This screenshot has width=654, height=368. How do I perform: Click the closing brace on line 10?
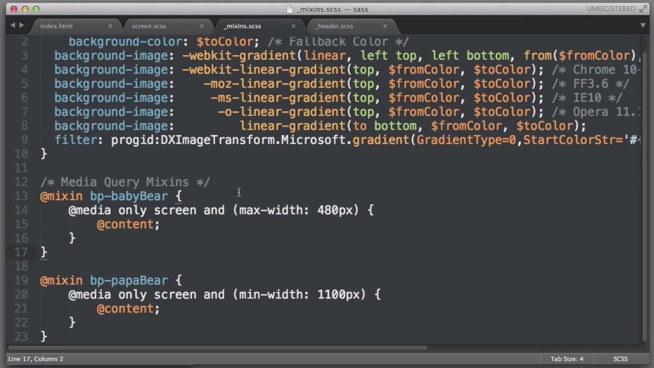pos(43,154)
